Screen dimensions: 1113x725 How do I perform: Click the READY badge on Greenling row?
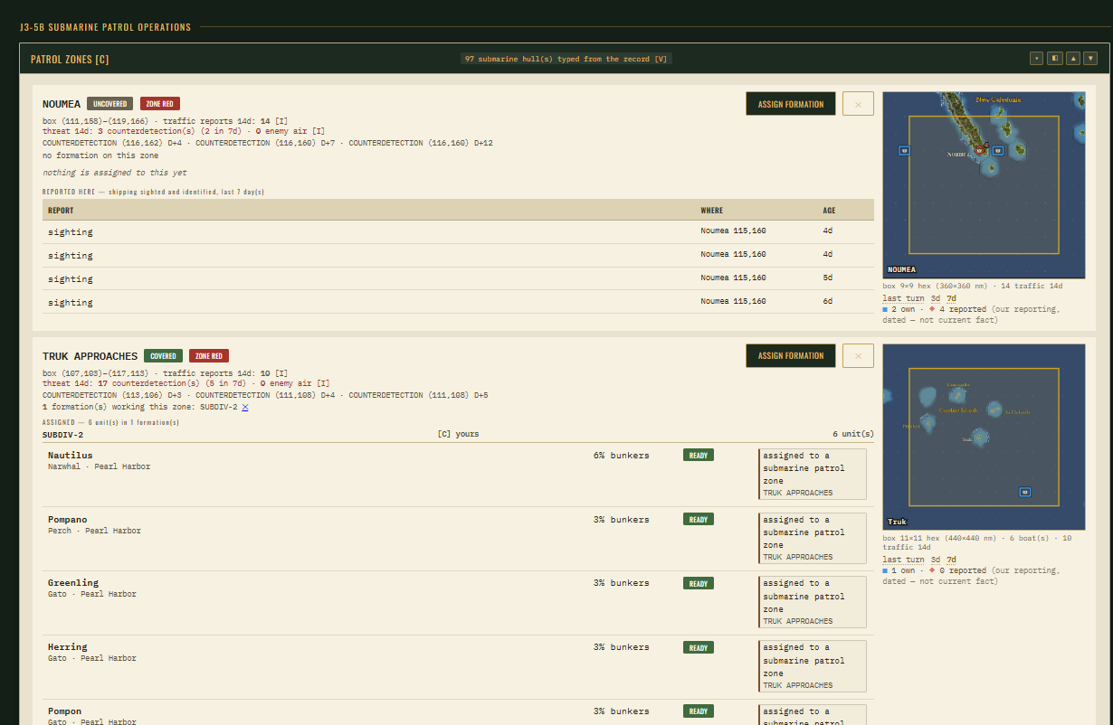click(x=699, y=583)
